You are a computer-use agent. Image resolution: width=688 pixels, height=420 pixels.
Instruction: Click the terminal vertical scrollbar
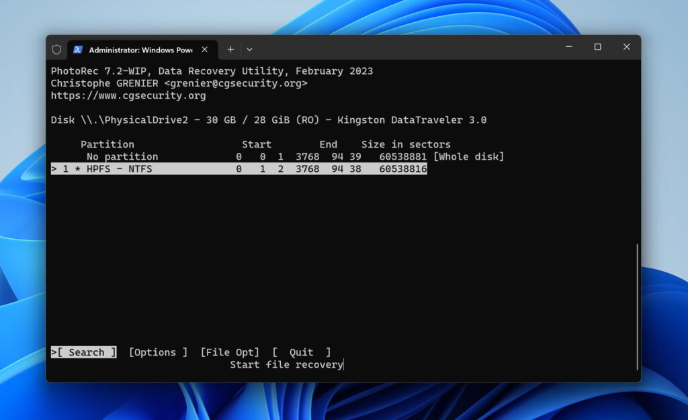point(637,306)
